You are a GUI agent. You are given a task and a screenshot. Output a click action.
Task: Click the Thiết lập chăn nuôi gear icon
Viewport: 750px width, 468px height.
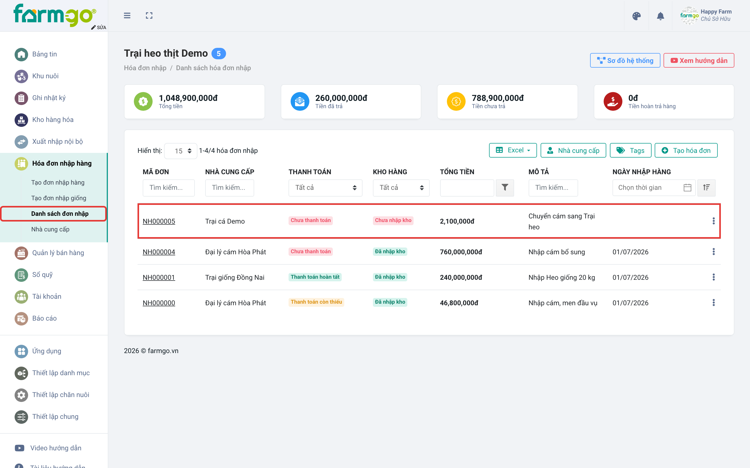click(21, 395)
